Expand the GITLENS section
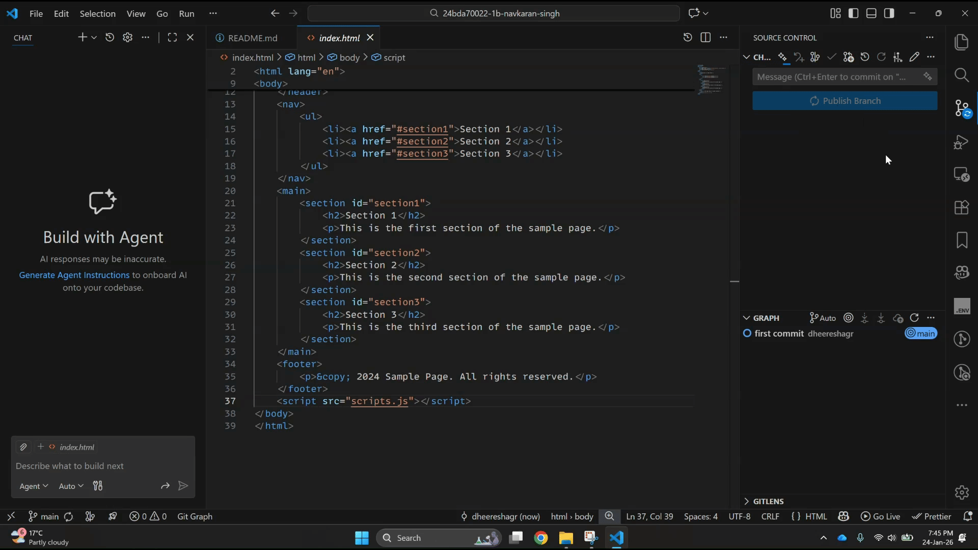This screenshot has height=550, width=978. click(x=768, y=502)
